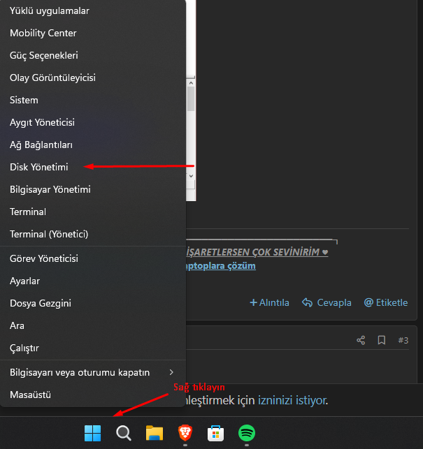
Task: Select Masaüstü menu item
Action: [x=93, y=395]
